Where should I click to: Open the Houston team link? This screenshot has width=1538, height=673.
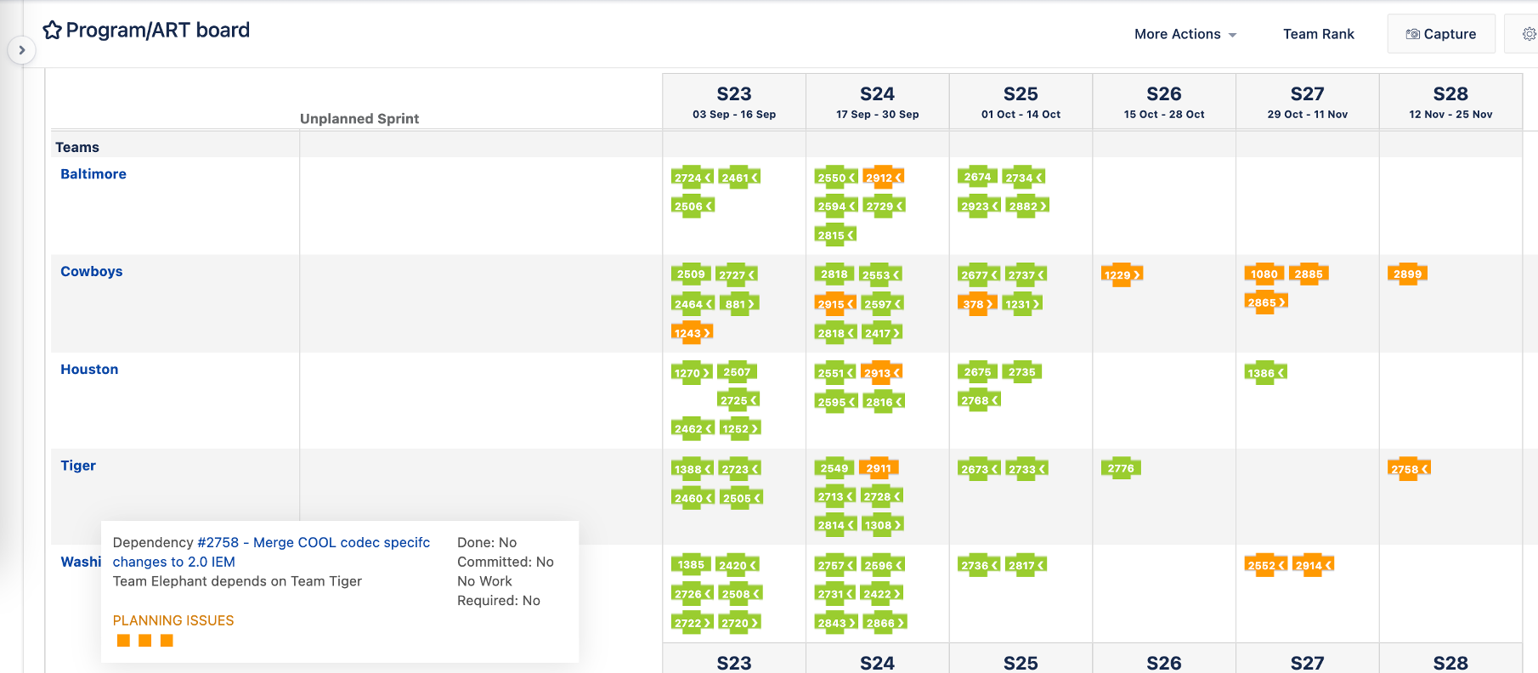pos(89,370)
